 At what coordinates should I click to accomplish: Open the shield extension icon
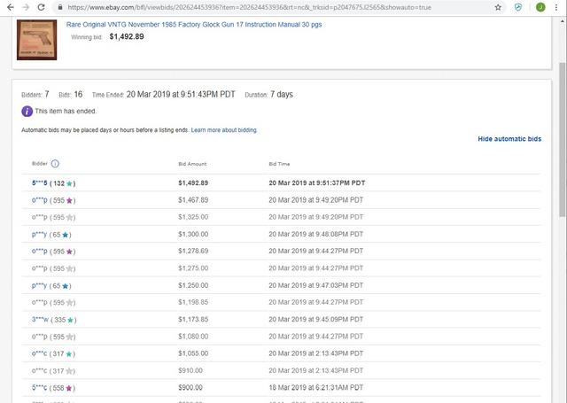point(518,7)
